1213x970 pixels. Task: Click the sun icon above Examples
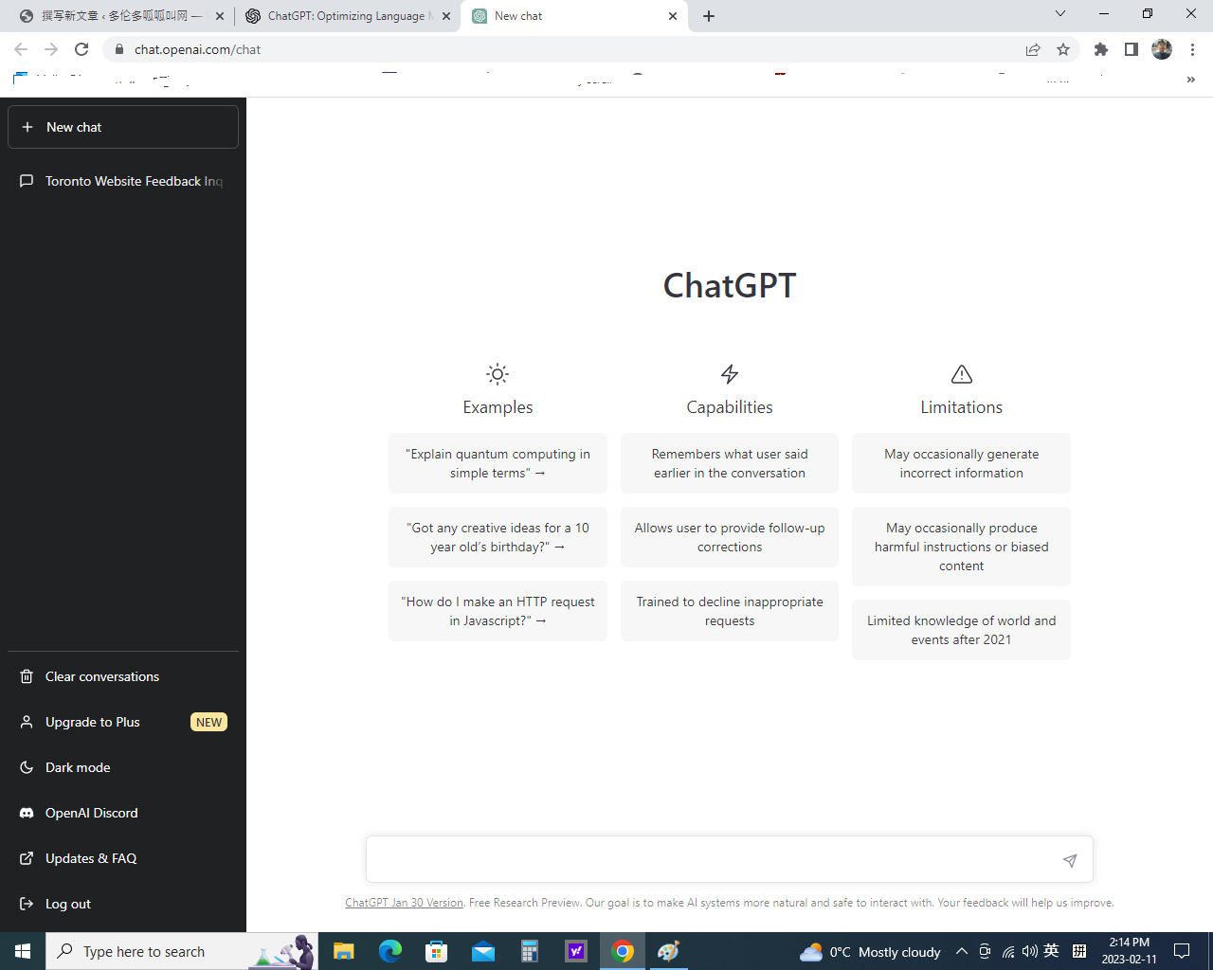(498, 374)
